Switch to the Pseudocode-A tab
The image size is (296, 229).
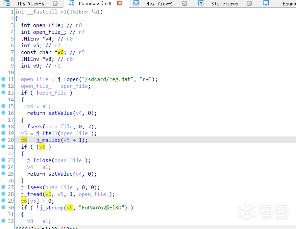tap(95, 3)
